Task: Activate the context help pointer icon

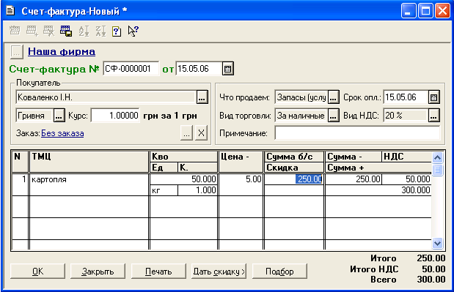Action: click(133, 31)
